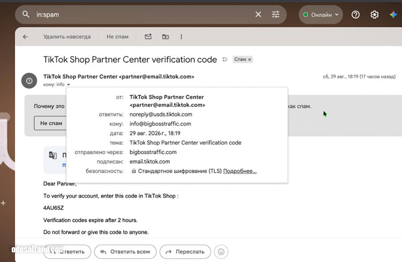Click the lock encryption icon
The height and width of the screenshot is (262, 402).
point(134,171)
